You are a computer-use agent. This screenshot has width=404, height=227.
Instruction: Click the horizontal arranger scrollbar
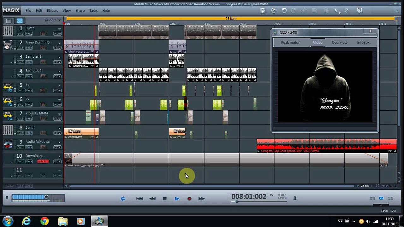tap(211, 186)
